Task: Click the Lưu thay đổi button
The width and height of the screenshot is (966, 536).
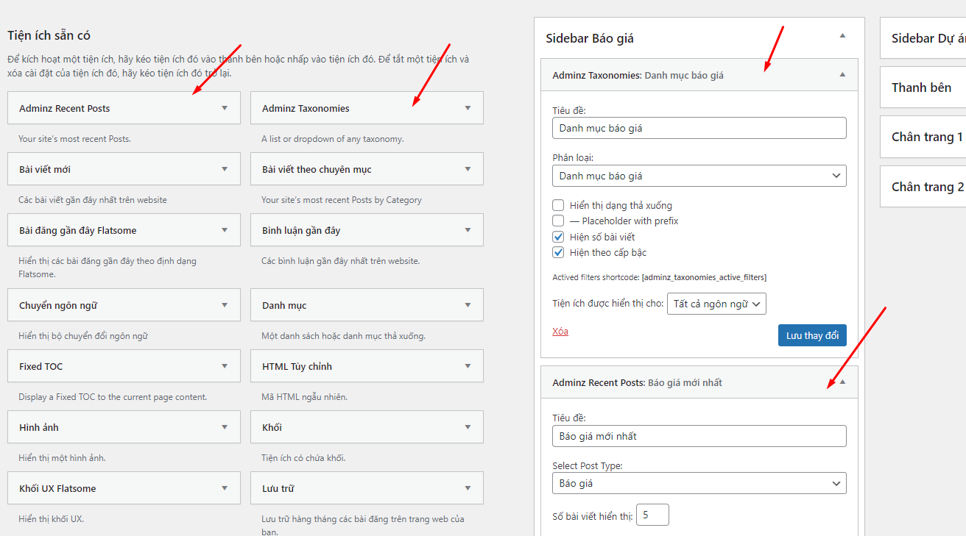Action: pyautogui.click(x=812, y=335)
